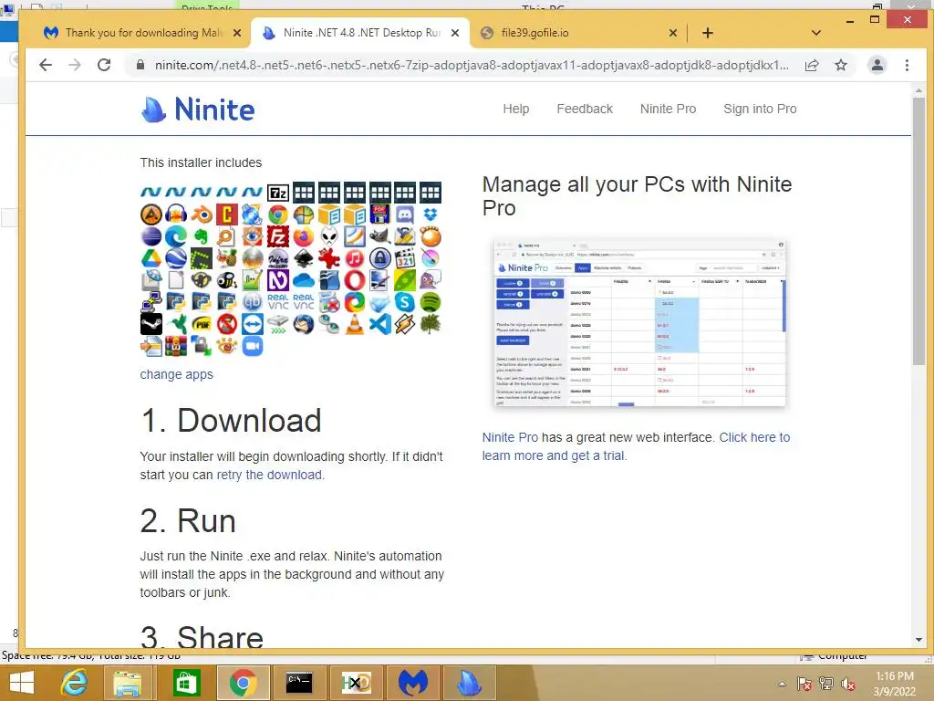The width and height of the screenshot is (934, 701).
Task: Open the Malwarebytes taskbar icon
Action: click(413, 683)
